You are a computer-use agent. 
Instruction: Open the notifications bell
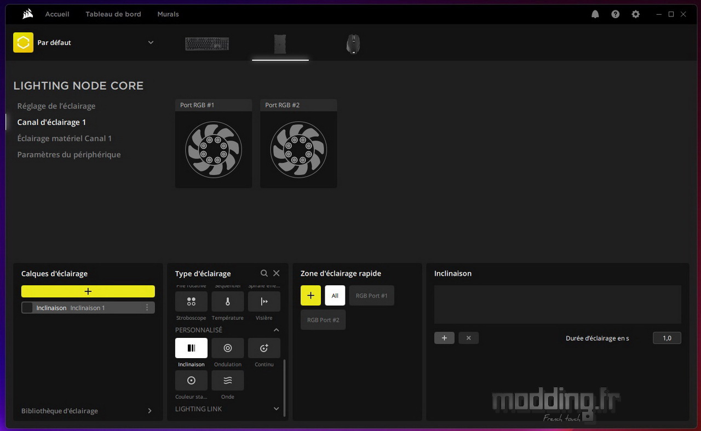pyautogui.click(x=595, y=14)
